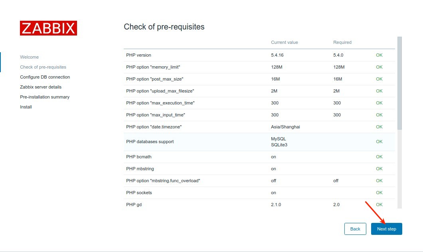This screenshot has height=252, width=423.
Task: Click the Back button
Action: coord(355,229)
